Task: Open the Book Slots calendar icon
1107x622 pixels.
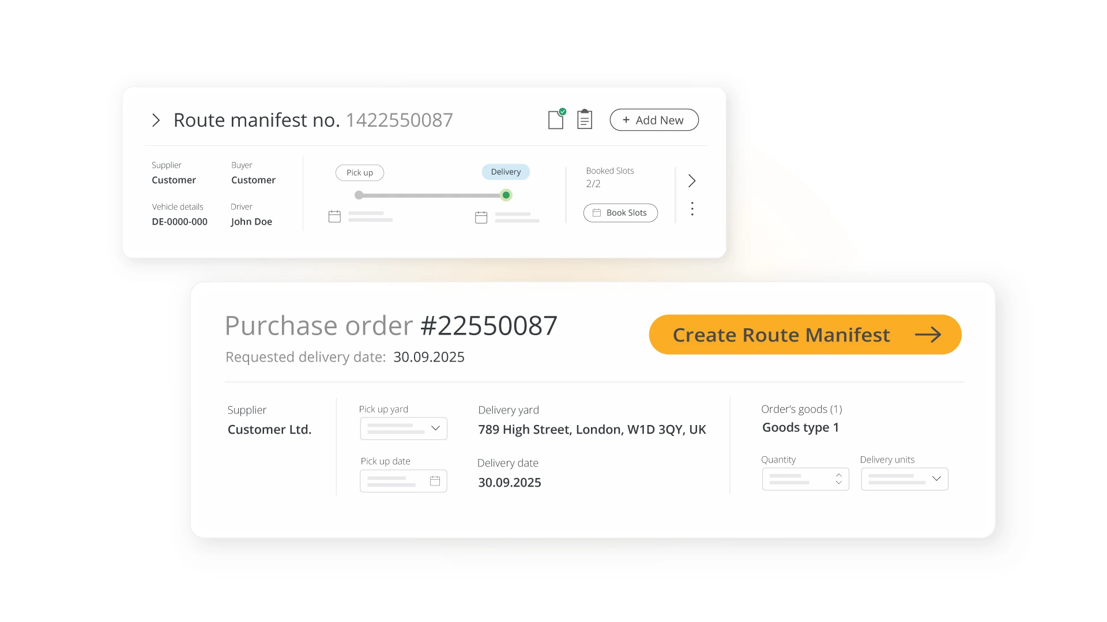Action: pos(596,213)
